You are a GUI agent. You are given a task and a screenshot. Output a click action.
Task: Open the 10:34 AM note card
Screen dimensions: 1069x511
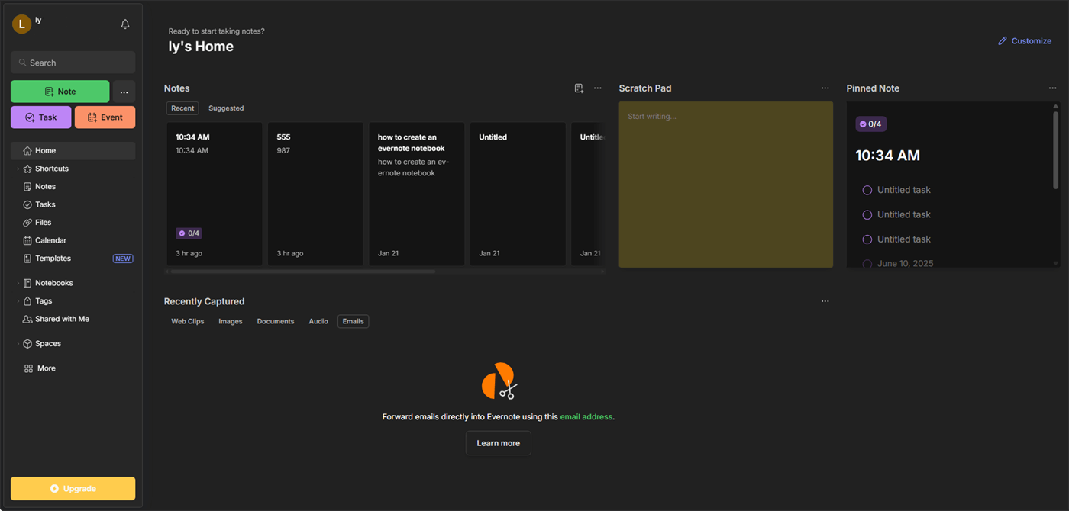[x=215, y=194]
